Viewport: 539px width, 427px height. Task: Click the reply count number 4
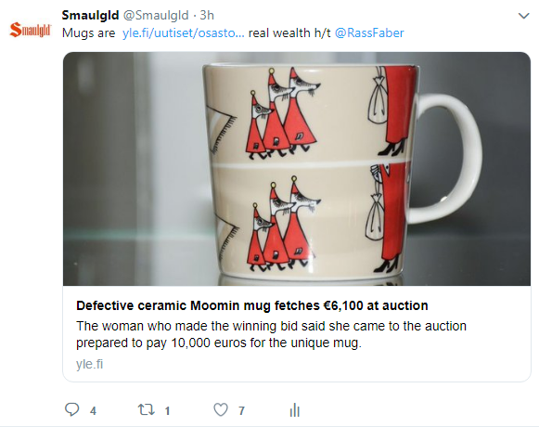93,411
